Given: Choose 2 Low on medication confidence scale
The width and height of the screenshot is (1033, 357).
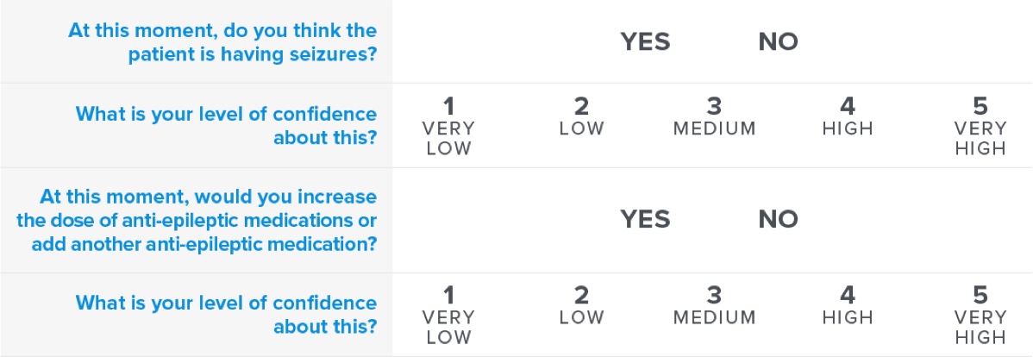Looking at the screenshot, I should pyautogui.click(x=582, y=305).
